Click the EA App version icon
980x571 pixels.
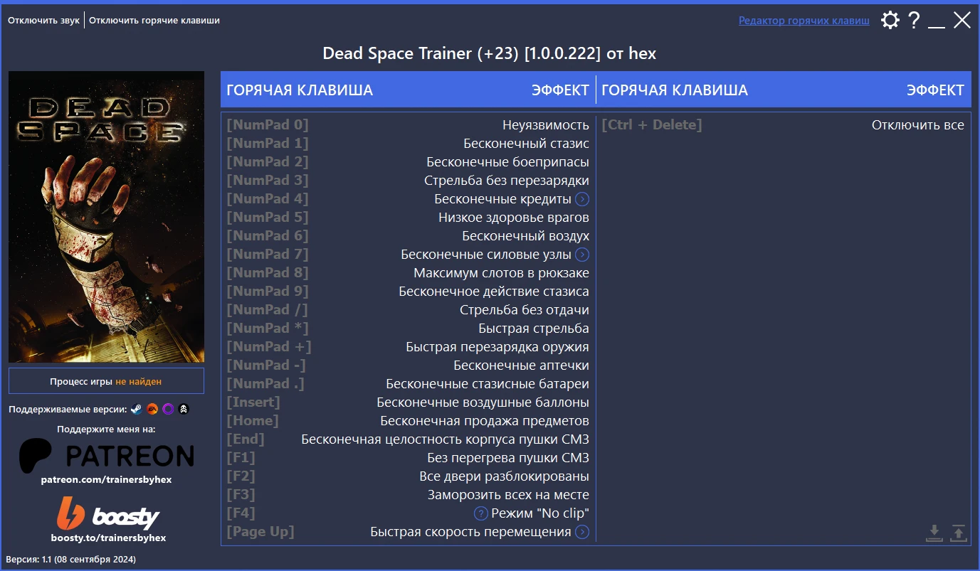(152, 408)
